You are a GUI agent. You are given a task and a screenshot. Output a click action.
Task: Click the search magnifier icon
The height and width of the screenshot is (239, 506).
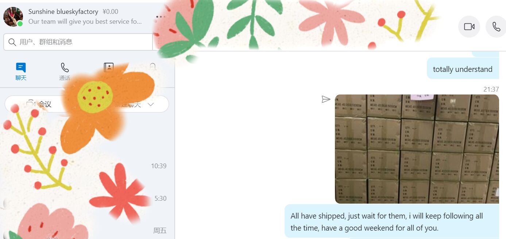12,42
